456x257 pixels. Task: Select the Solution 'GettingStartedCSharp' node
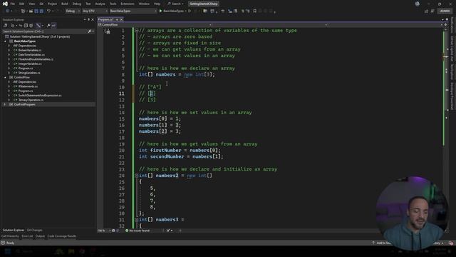(40, 36)
